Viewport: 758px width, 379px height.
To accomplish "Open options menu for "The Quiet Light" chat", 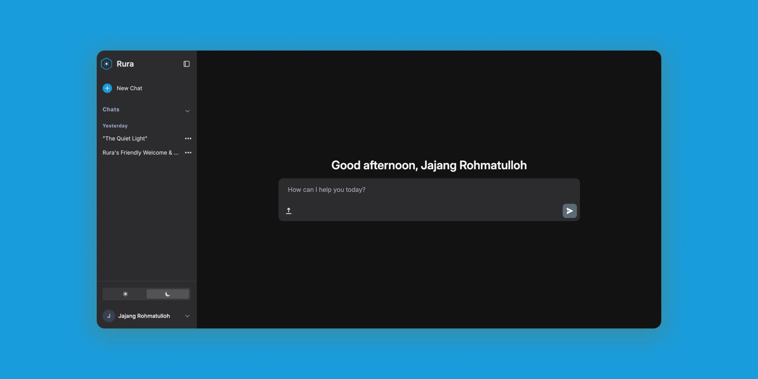I will pyautogui.click(x=188, y=139).
